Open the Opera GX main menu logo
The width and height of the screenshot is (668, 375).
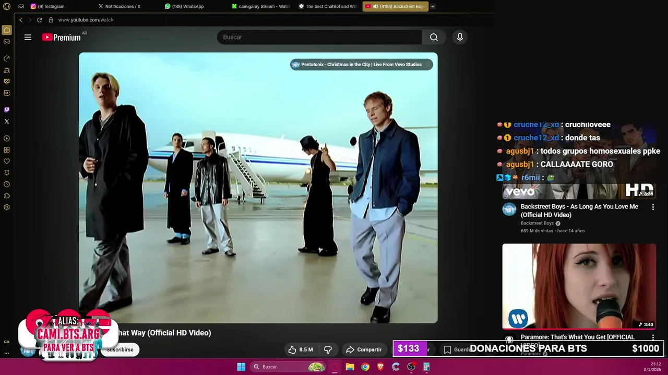[x=7, y=6]
